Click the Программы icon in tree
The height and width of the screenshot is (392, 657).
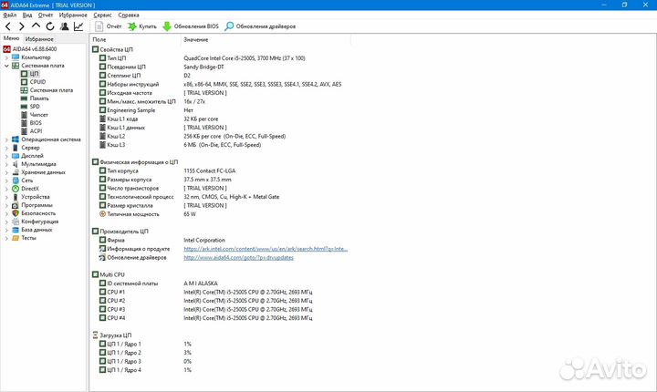[16, 205]
